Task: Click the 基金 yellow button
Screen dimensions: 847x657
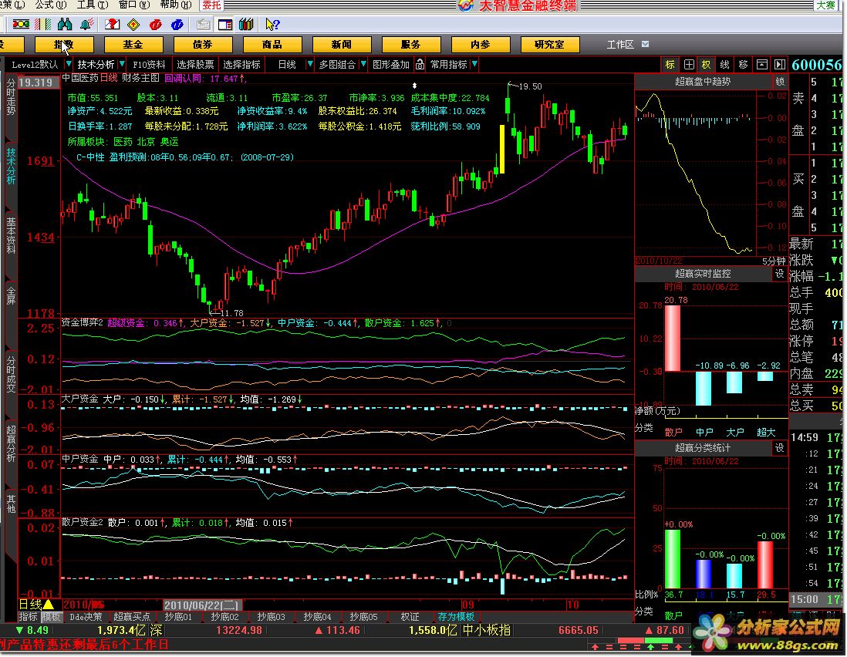Action: point(133,44)
